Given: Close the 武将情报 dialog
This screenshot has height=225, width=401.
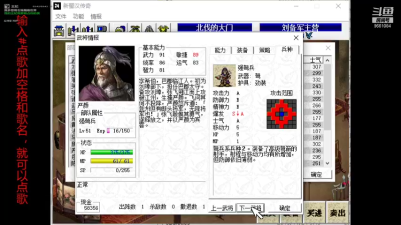Looking at the screenshot, I should tap(296, 38).
